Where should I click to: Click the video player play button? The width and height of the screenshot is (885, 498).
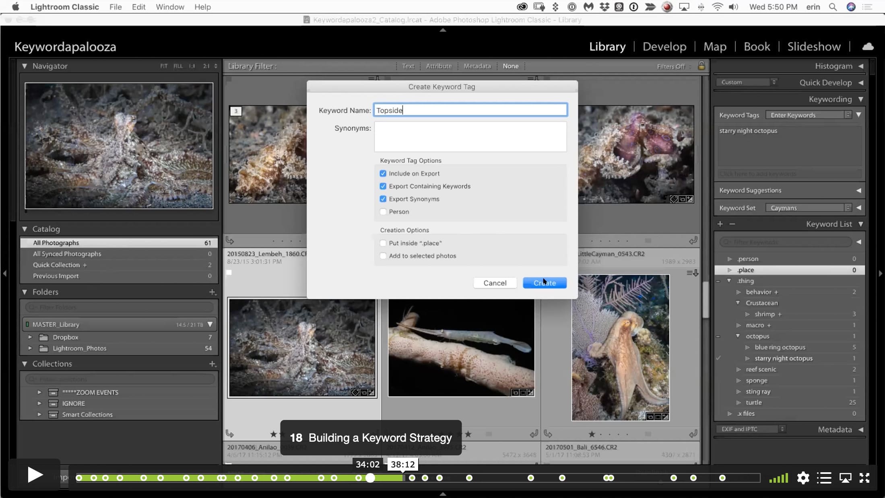click(x=35, y=475)
